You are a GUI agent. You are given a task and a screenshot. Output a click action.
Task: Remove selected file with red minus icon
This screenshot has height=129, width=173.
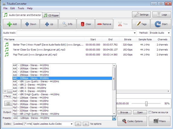100,24
